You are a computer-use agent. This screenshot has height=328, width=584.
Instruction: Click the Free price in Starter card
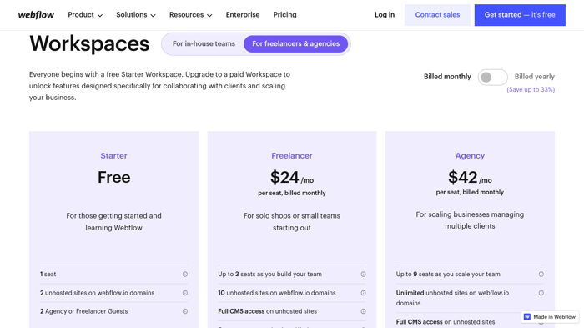114,178
